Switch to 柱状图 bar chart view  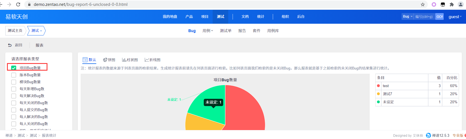coord(130,60)
